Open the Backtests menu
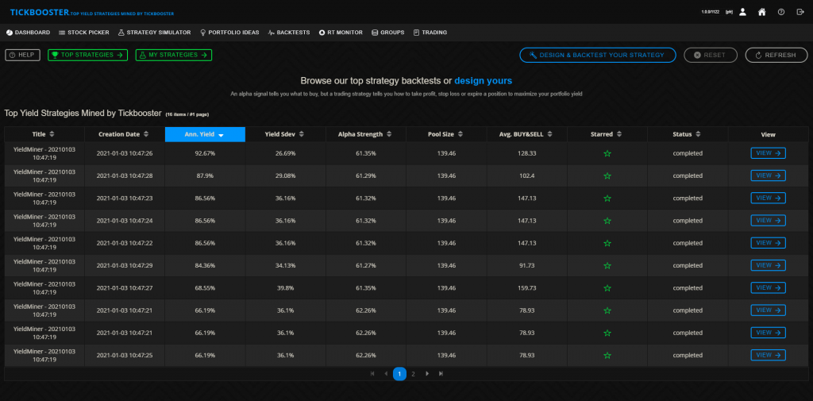813x401 pixels. (x=289, y=33)
